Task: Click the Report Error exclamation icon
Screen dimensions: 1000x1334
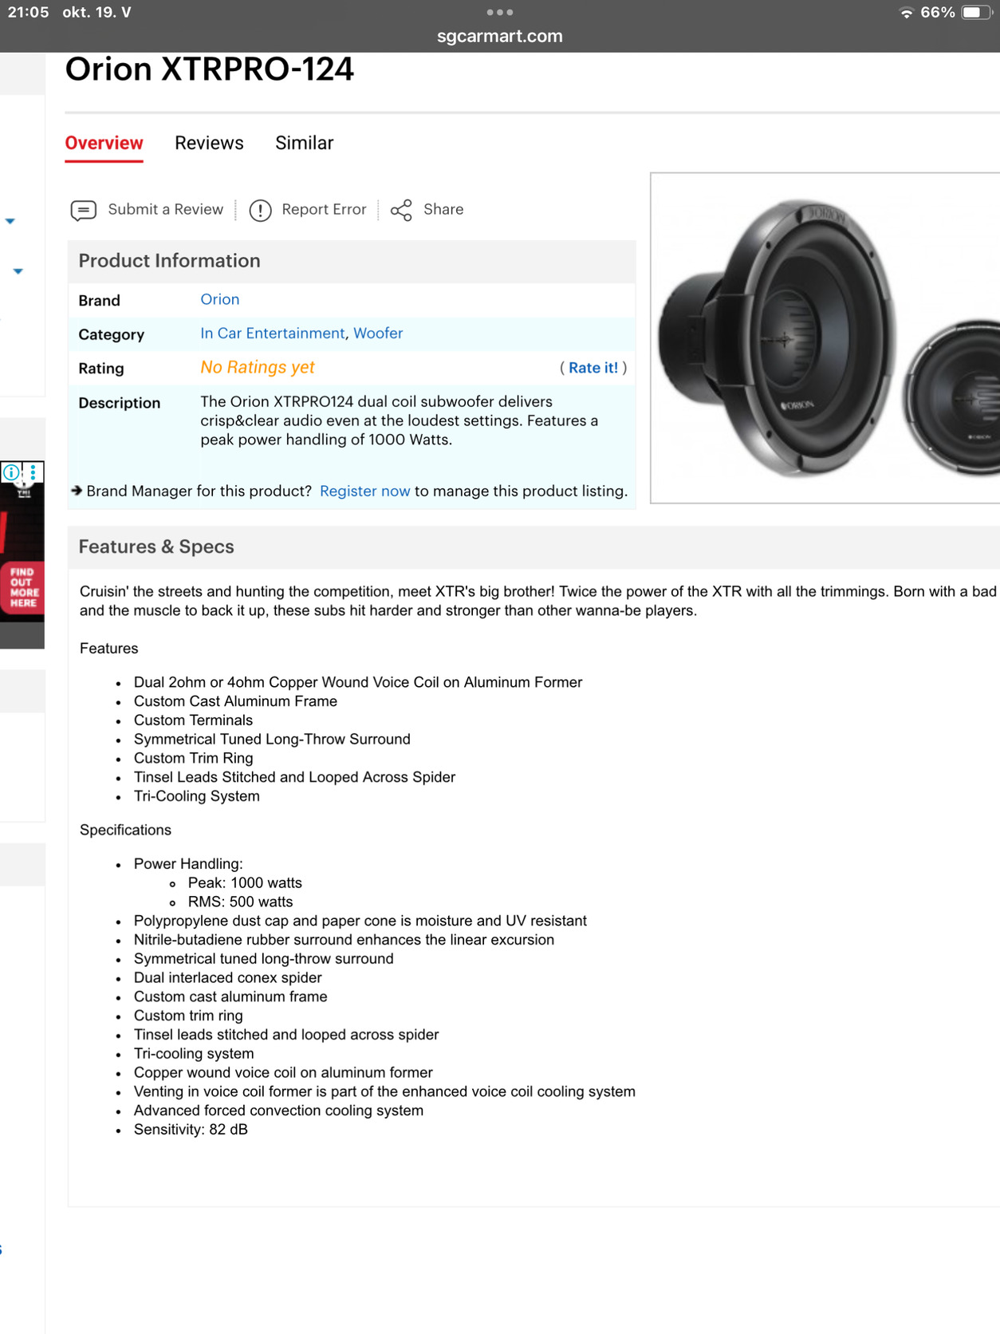Action: (x=260, y=210)
